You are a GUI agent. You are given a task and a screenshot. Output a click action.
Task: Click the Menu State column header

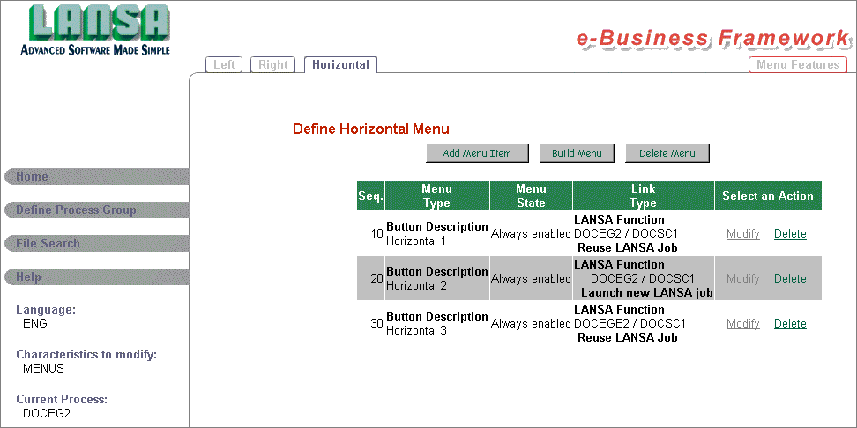[532, 196]
